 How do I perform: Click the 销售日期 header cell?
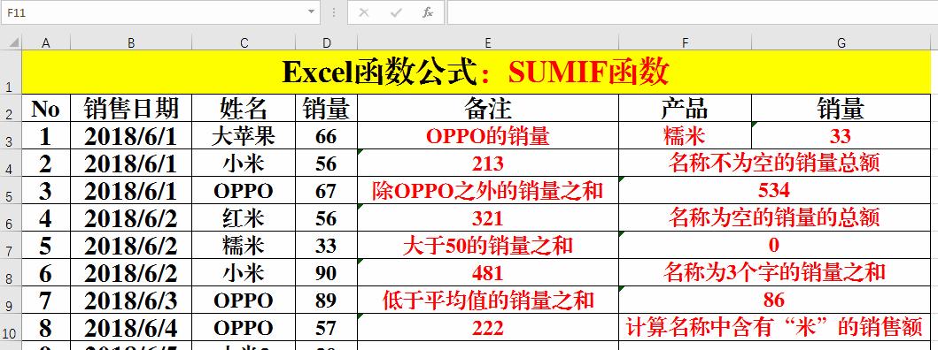click(x=131, y=109)
